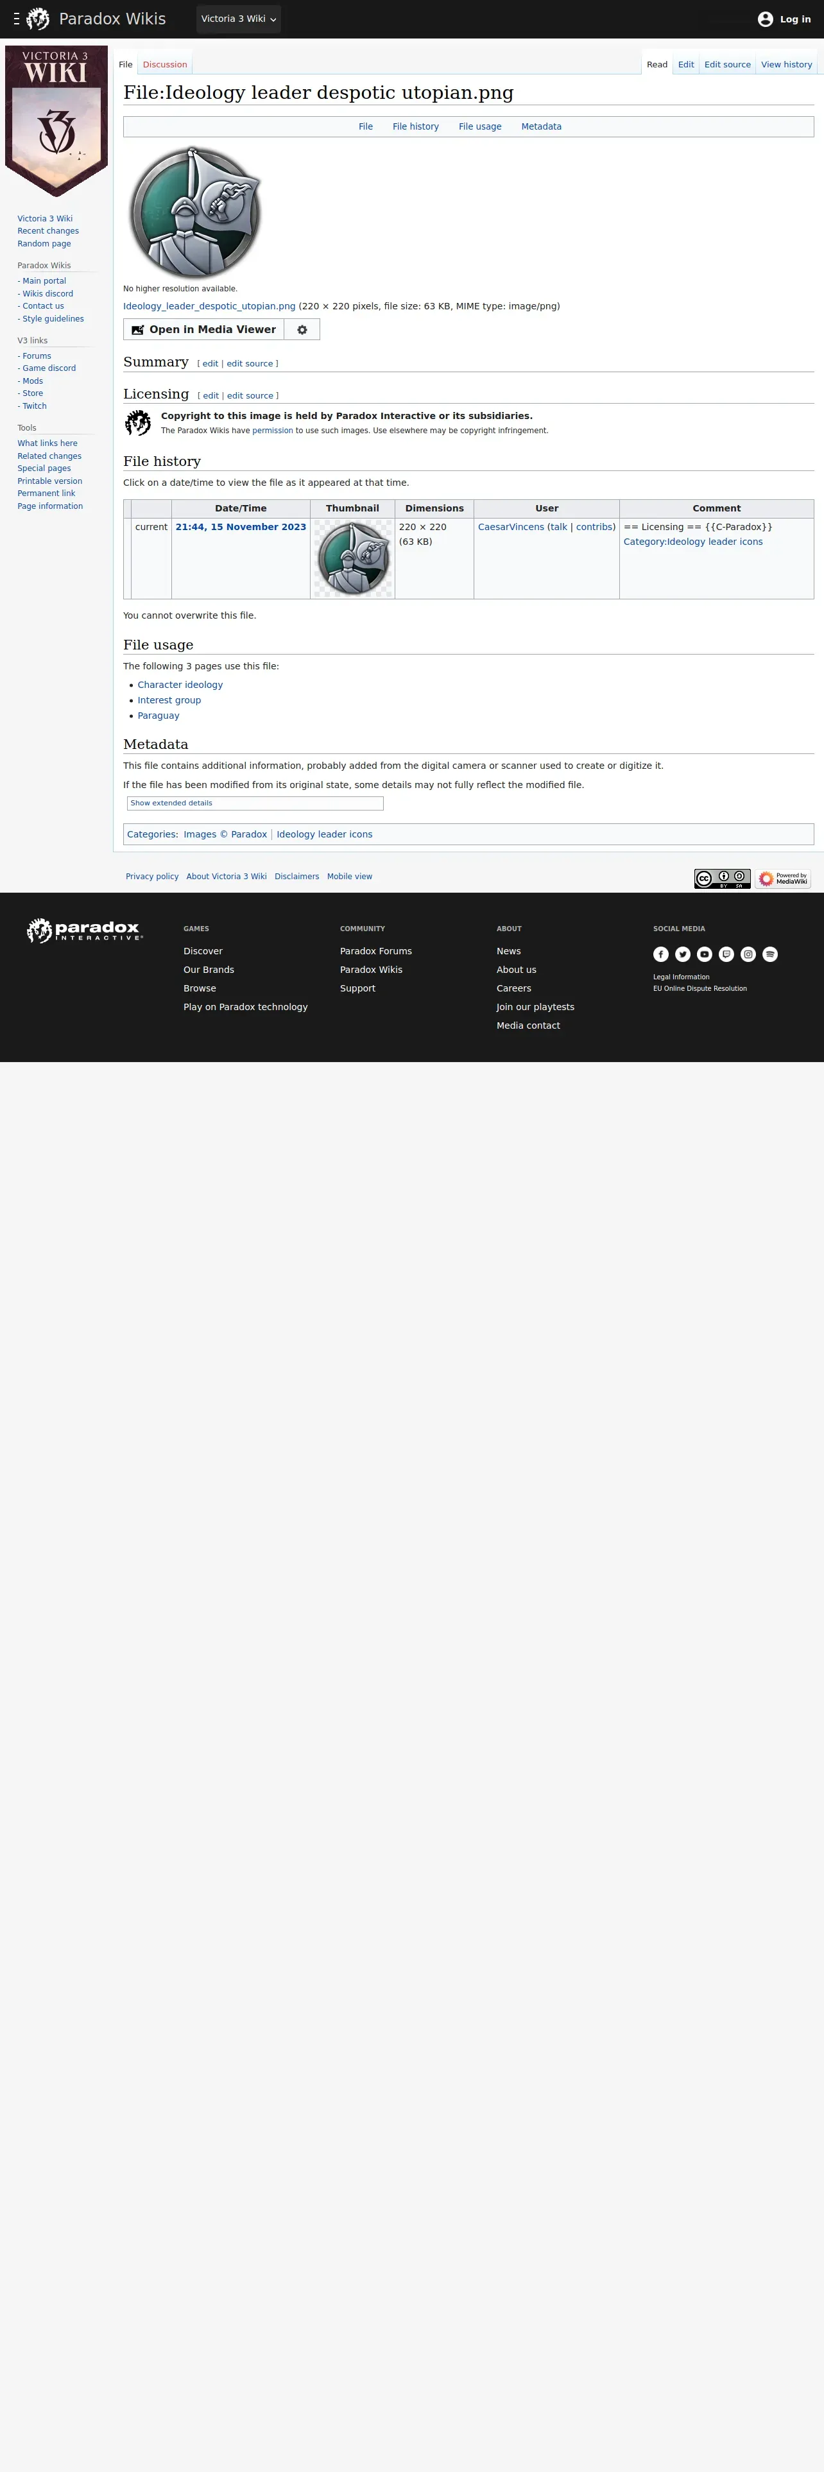Select the Read tab
The width and height of the screenshot is (824, 2472).
(657, 64)
